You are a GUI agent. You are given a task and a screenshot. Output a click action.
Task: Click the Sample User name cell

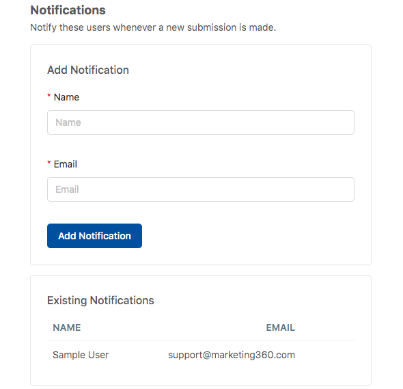pos(81,355)
